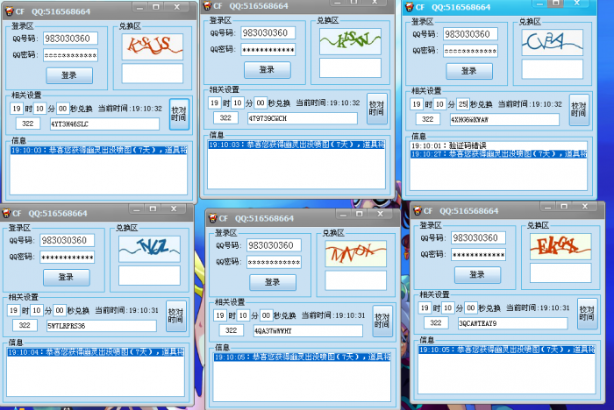Refresh the blue CVBA captcha image
Viewport: 614px width, 410px height.
[x=552, y=42]
